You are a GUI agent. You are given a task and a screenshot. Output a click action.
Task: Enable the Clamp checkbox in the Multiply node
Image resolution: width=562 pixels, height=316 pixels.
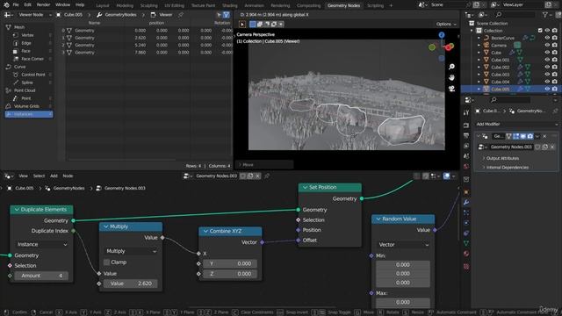click(x=106, y=262)
